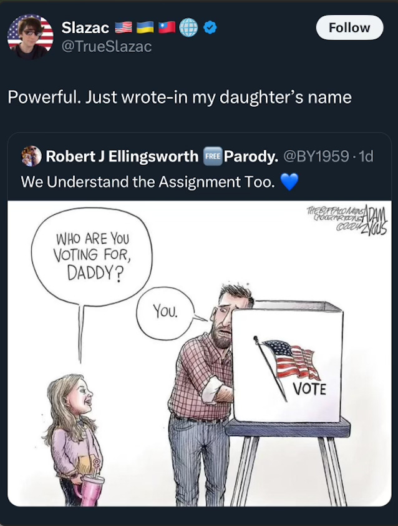Click the Taiwan flag emoji in display name

[x=167, y=27]
